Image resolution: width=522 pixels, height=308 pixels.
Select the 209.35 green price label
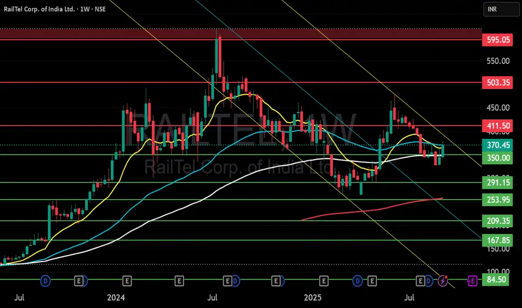tap(497, 221)
